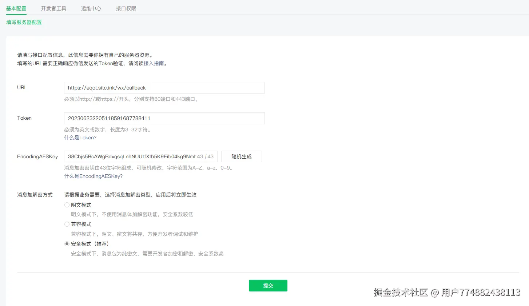Click the 43 / 43 character counter
Image resolution: width=529 pixels, height=306 pixels.
pyautogui.click(x=205, y=156)
